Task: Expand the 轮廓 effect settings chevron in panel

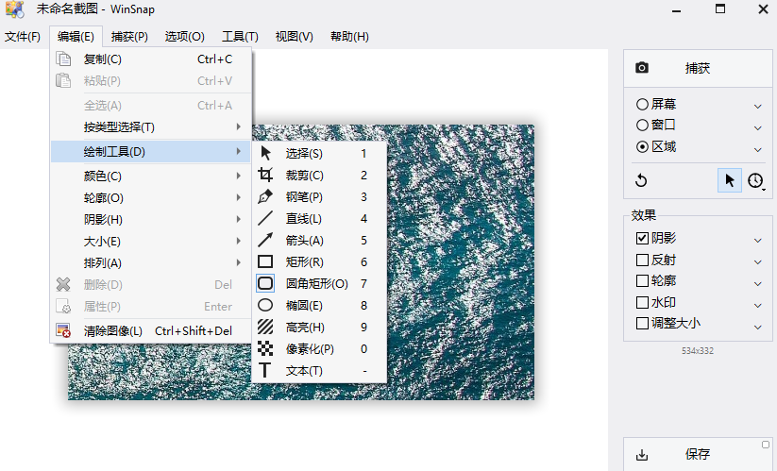Action: point(758,284)
